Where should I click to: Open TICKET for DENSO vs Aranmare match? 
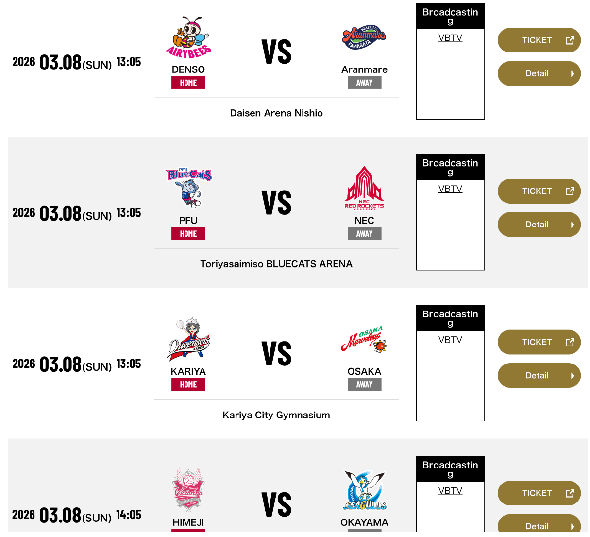539,40
